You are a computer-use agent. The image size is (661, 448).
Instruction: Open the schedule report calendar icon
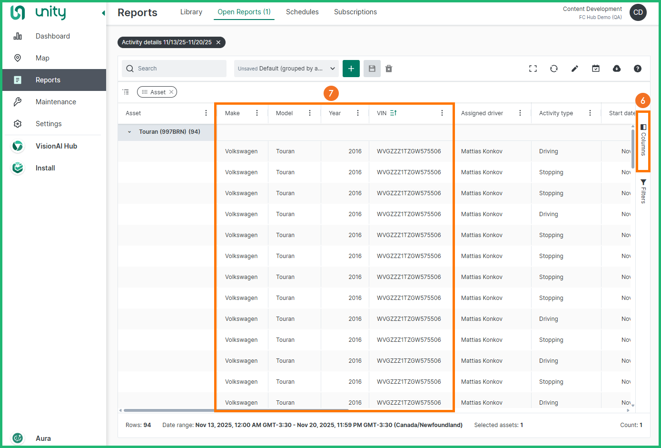596,69
